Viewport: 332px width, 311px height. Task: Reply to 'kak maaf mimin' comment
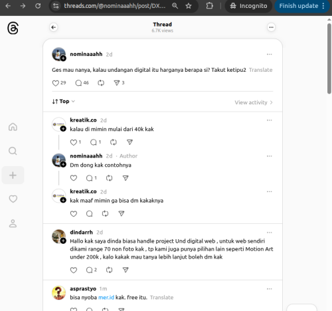(89, 213)
